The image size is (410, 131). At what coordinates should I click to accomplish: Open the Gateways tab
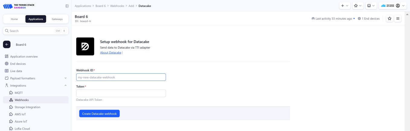coord(57,19)
